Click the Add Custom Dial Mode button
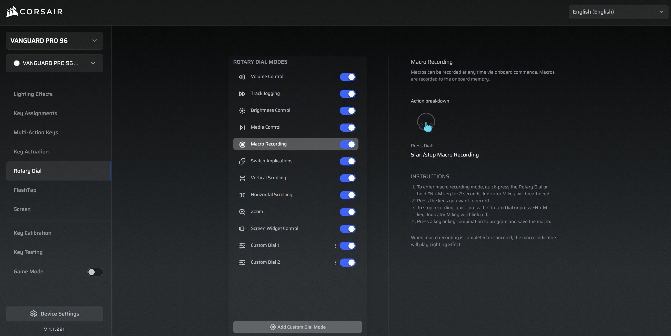671x336 pixels. pos(297,327)
